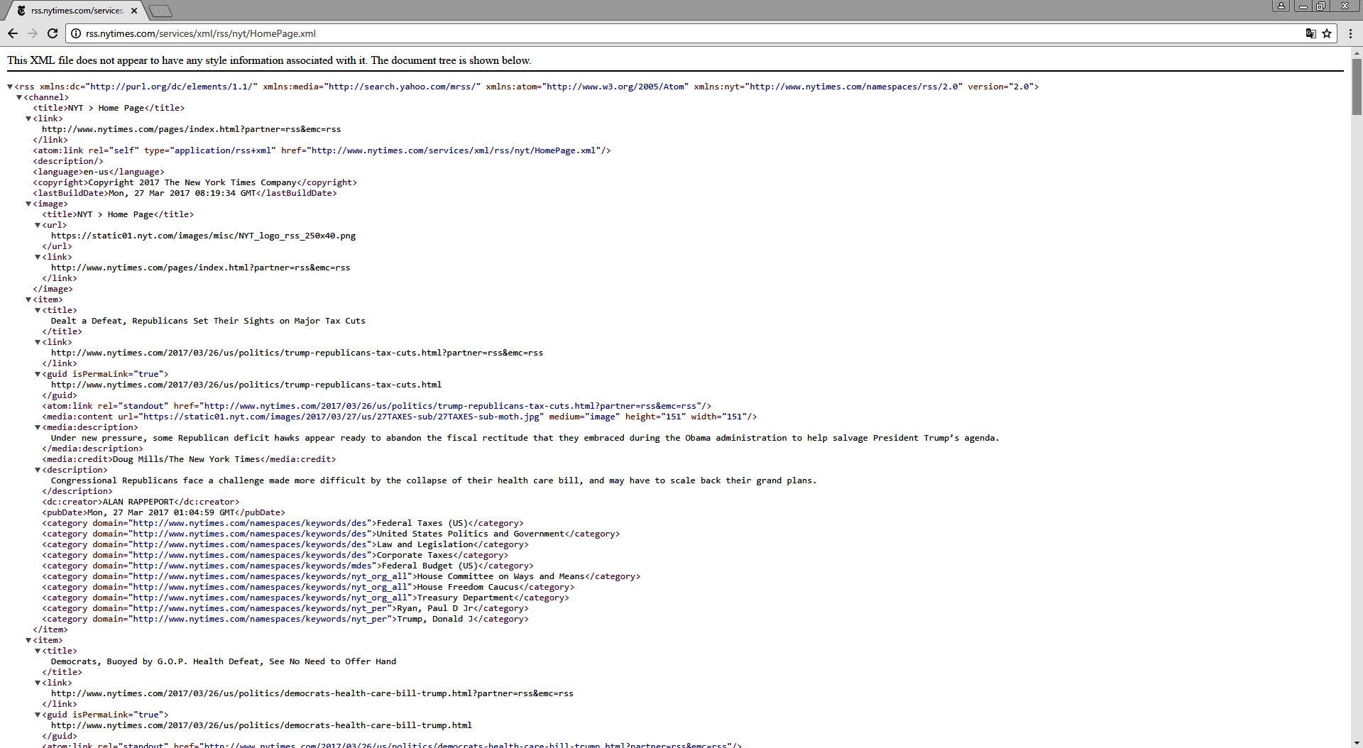Click the Forward navigation arrow

(33, 33)
